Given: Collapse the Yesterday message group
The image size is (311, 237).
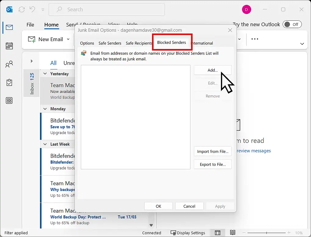Looking at the screenshot, I should (45, 73).
